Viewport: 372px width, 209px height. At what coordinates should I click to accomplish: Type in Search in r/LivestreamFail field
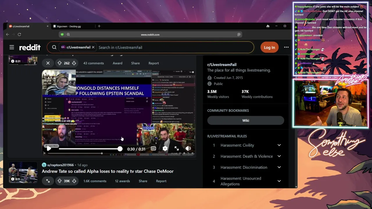coord(174,47)
